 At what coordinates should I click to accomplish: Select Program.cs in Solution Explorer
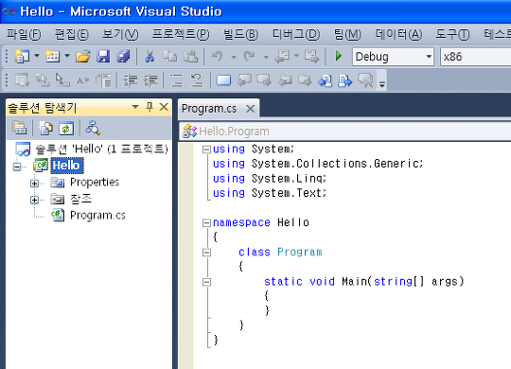click(97, 215)
